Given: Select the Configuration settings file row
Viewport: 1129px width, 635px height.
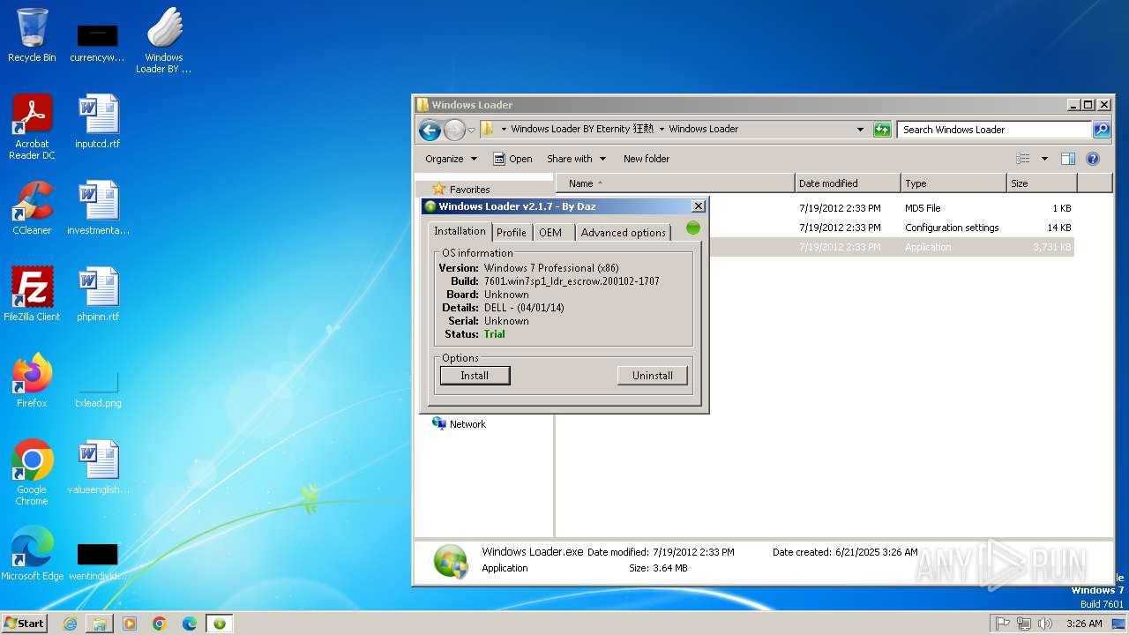Looking at the screenshot, I should click(892, 228).
